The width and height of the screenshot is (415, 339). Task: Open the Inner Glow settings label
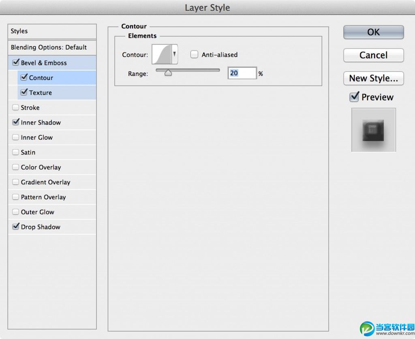pos(37,137)
